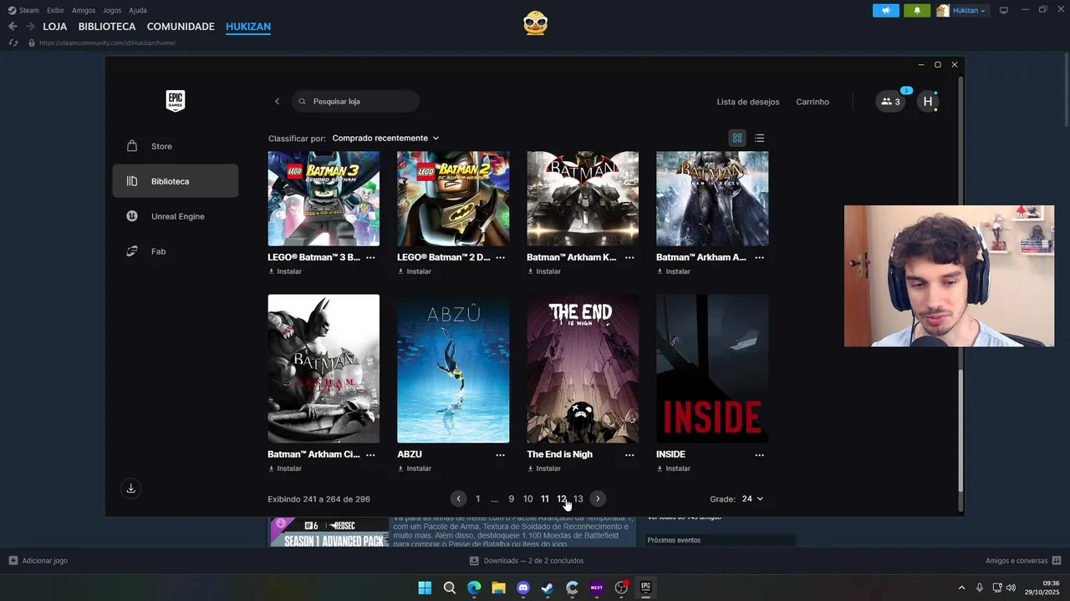The height and width of the screenshot is (601, 1070).
Task: Open options menu for LEGO Batman 3
Action: tap(370, 257)
